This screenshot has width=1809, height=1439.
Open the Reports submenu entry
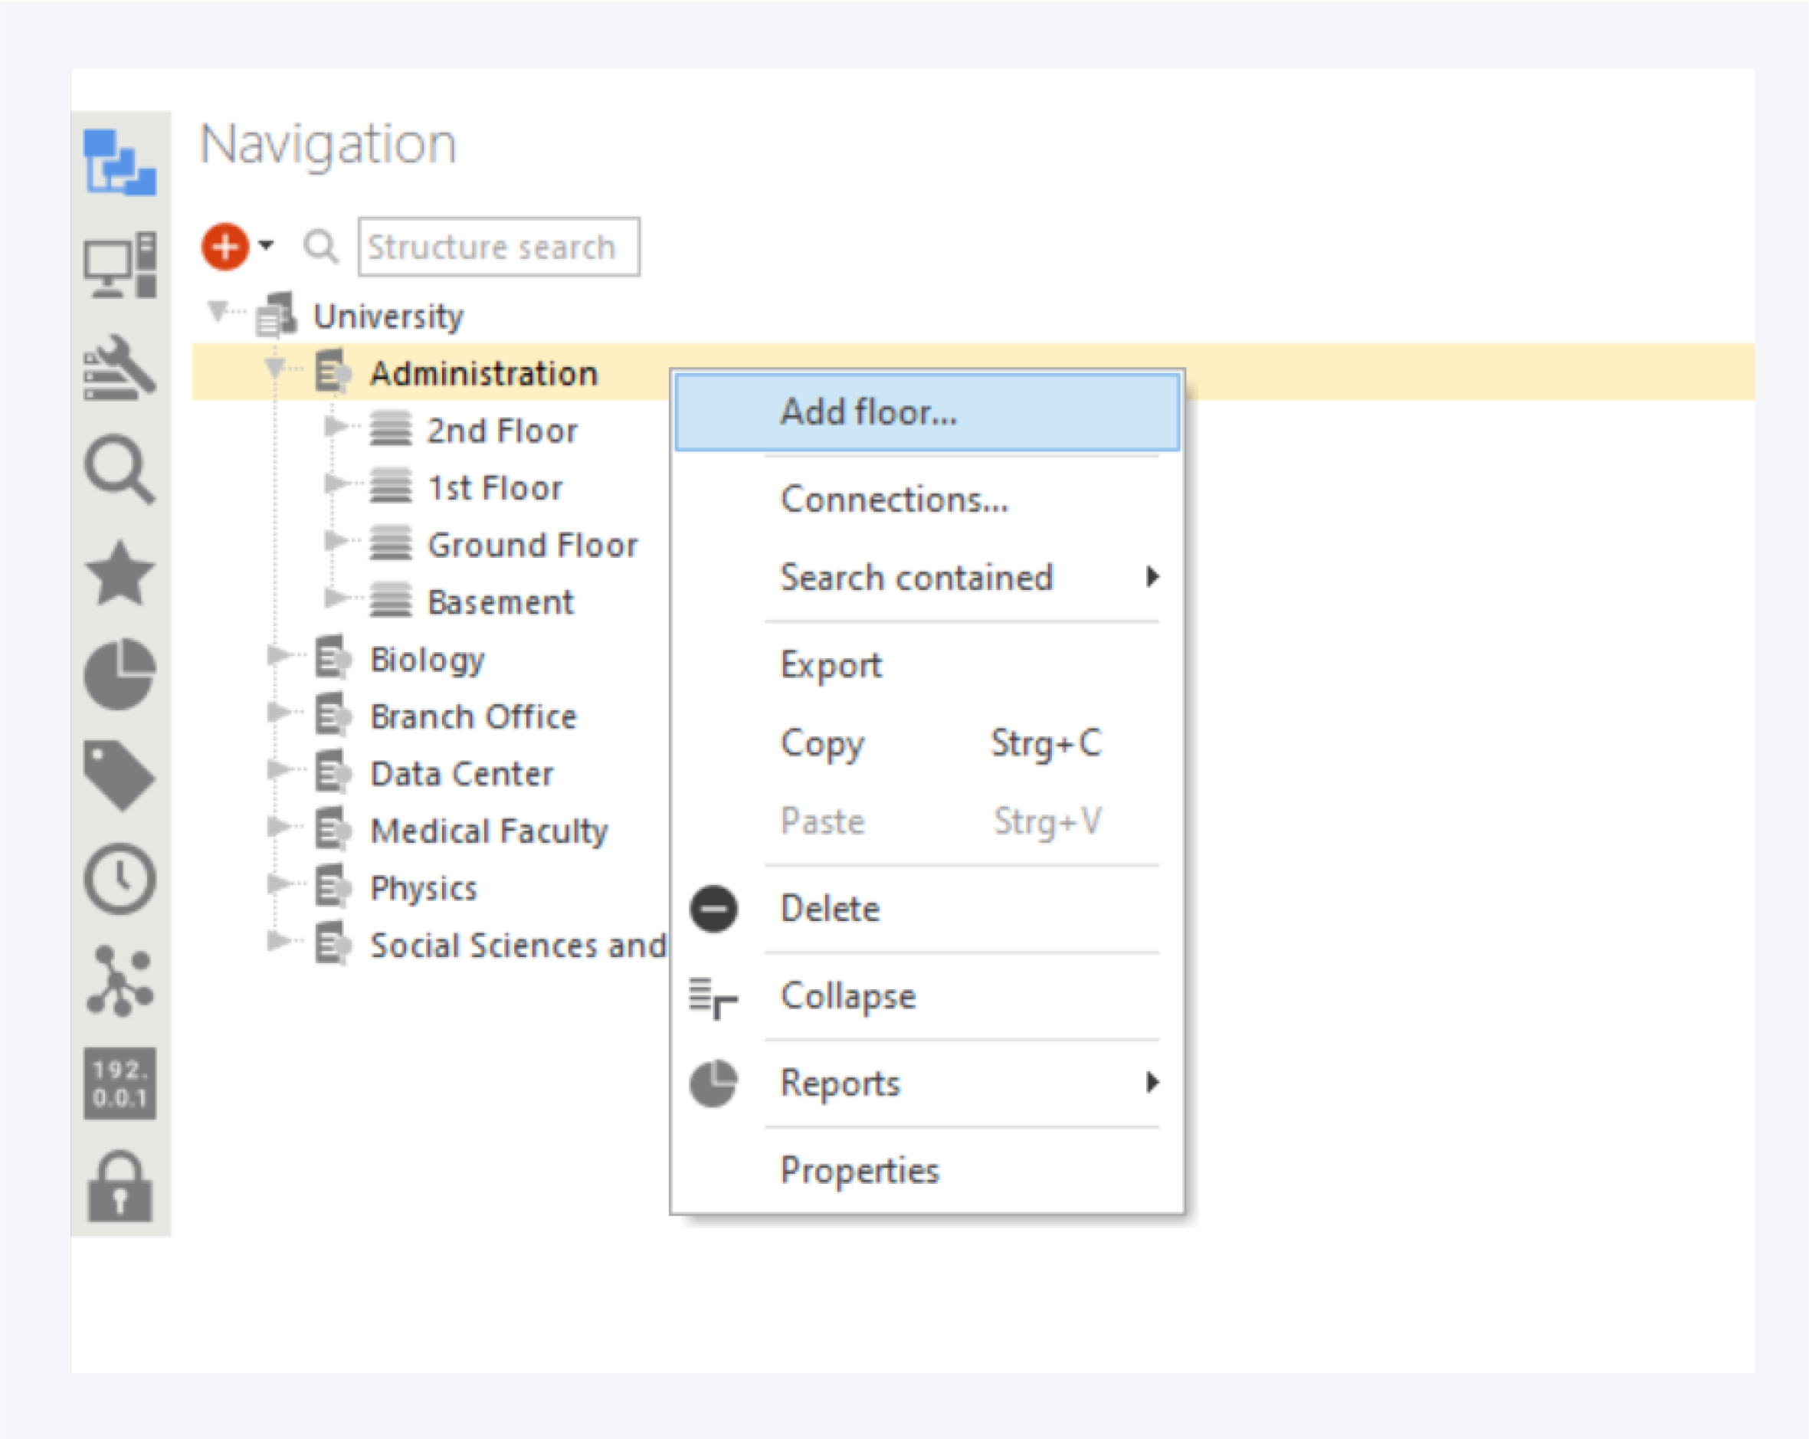coord(841,1083)
